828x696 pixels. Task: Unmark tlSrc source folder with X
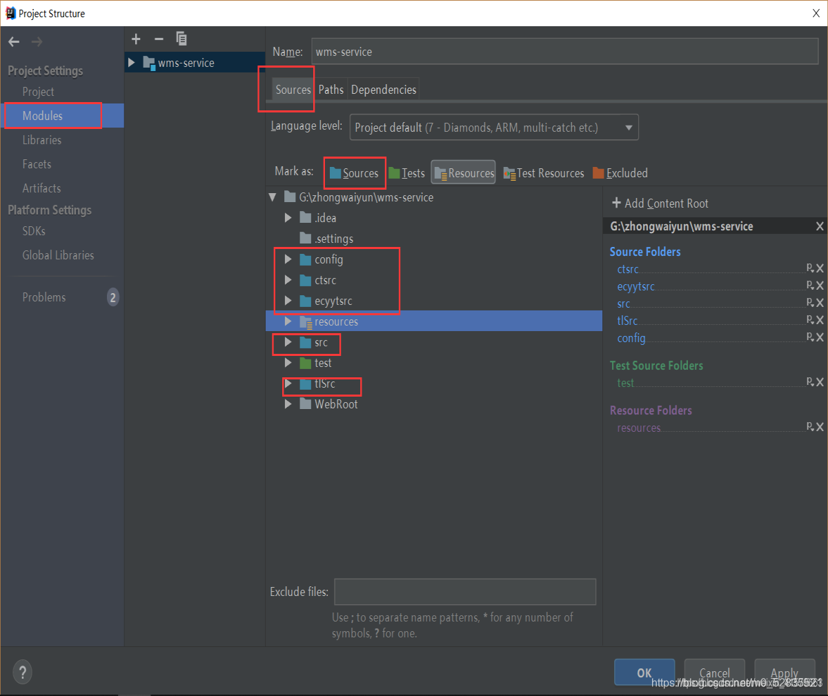coord(820,320)
